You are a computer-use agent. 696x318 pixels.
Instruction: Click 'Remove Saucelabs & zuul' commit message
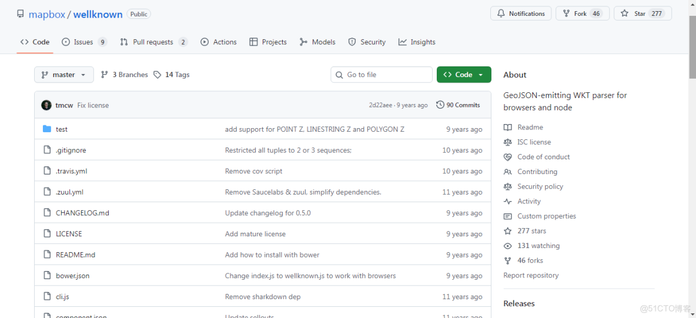coord(303,192)
